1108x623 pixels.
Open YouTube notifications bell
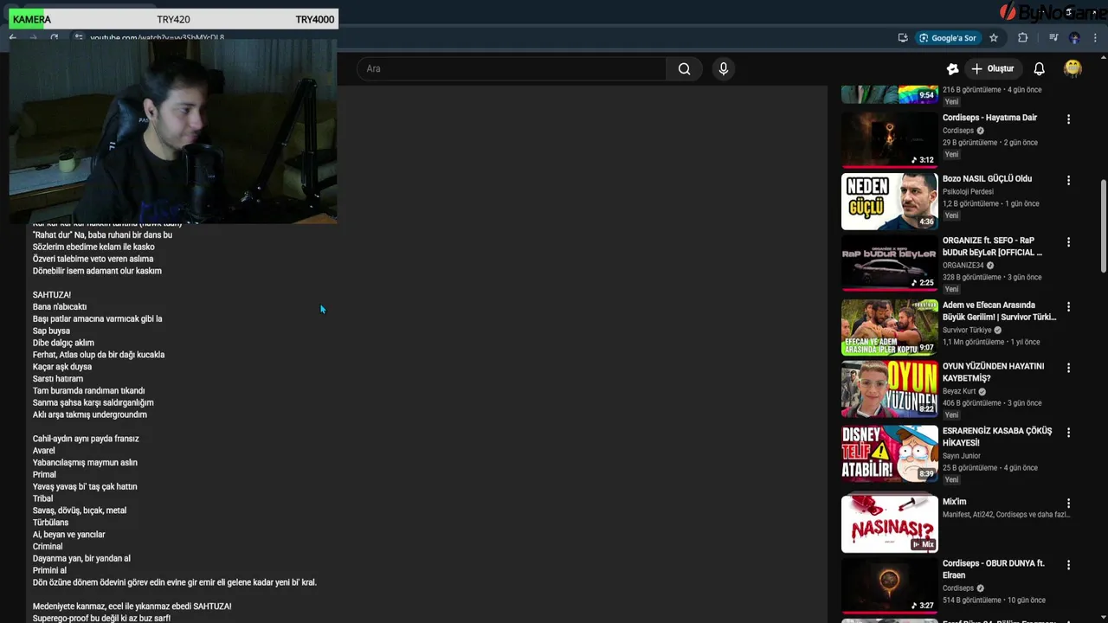click(1039, 68)
